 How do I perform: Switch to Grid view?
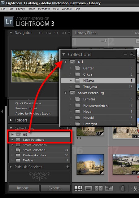tap(78, 188)
